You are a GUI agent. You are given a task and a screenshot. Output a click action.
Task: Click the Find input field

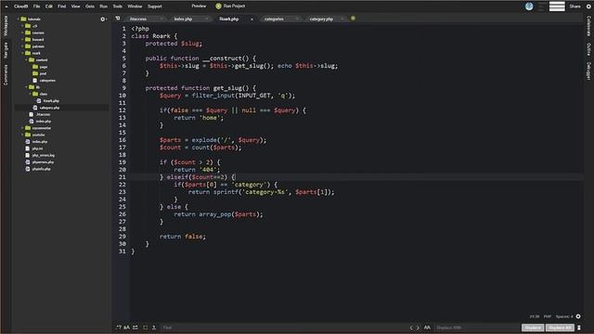click(283, 328)
